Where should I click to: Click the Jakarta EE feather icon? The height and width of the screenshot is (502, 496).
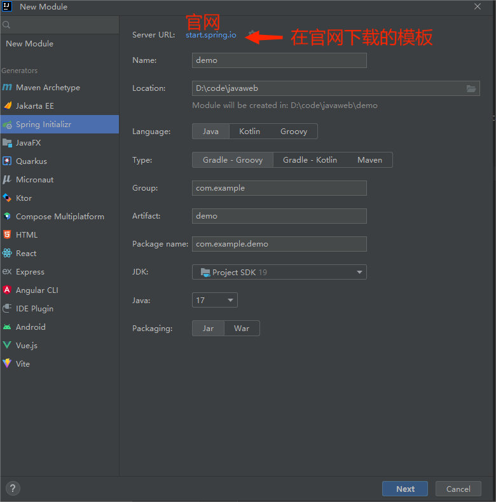8,105
